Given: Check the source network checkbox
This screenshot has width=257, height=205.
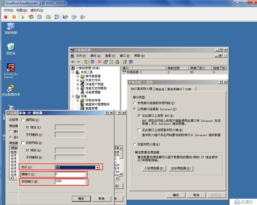Looking at the screenshot, I should point(23,120).
